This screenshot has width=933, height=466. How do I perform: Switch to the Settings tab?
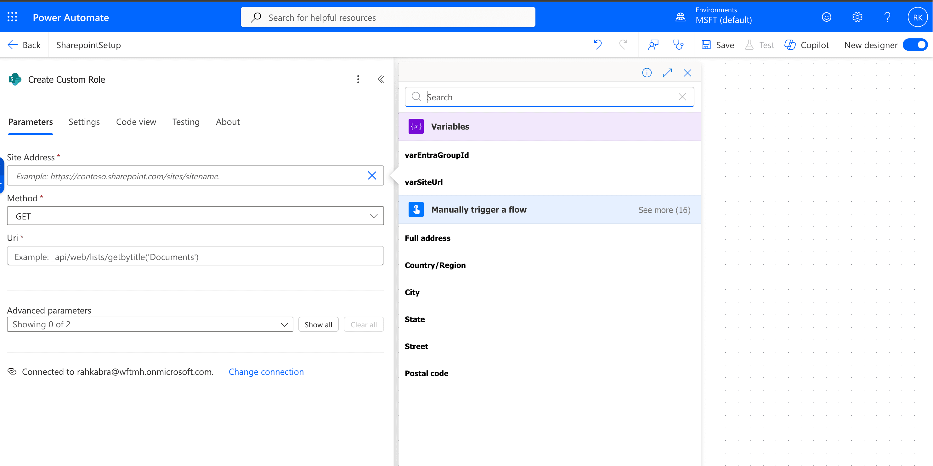(84, 122)
